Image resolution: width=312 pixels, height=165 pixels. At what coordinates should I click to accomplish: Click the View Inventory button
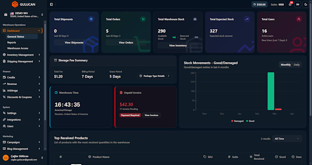click(x=178, y=46)
